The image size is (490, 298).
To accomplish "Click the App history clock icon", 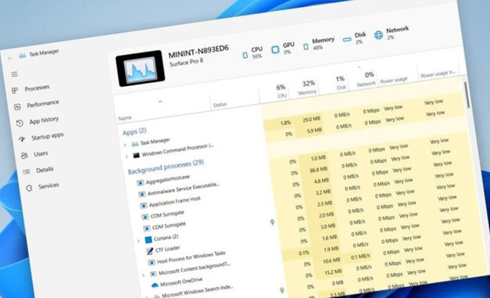I will coord(20,123).
